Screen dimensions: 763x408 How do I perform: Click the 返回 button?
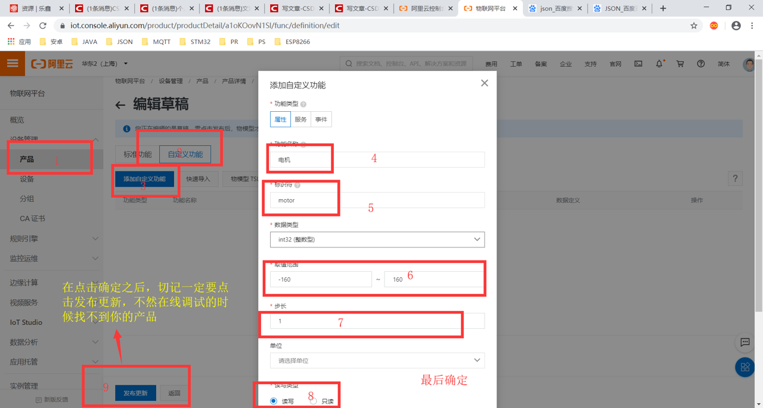click(173, 393)
